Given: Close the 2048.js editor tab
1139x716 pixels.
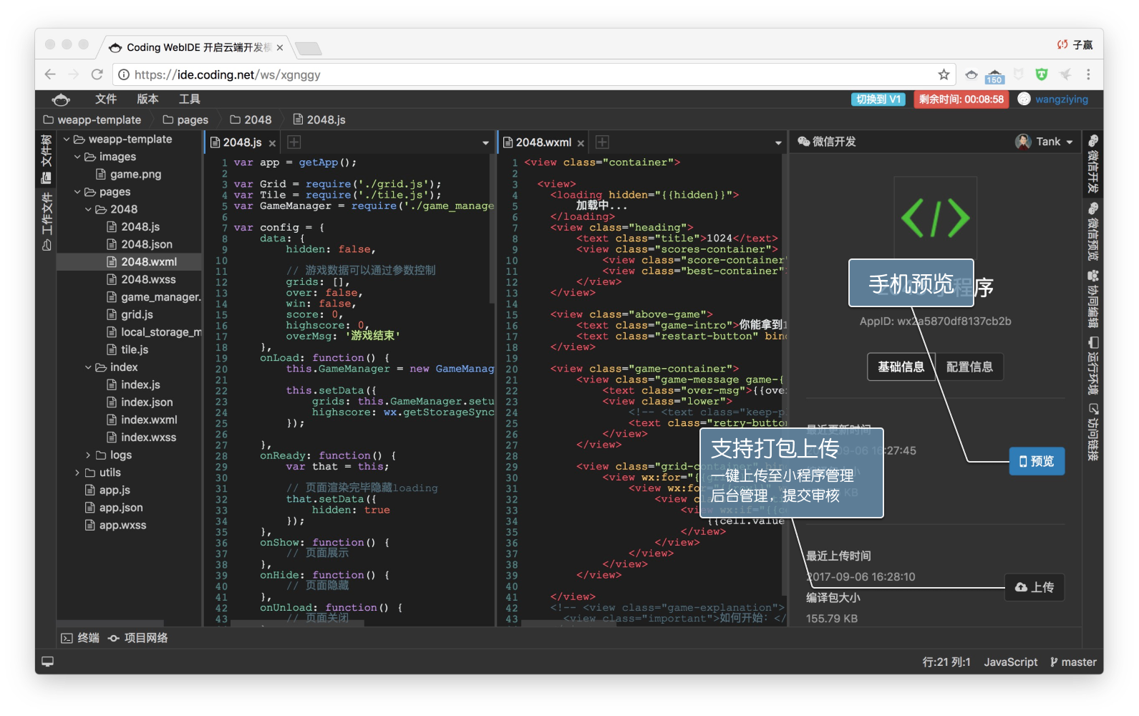Looking at the screenshot, I should pyautogui.click(x=272, y=143).
